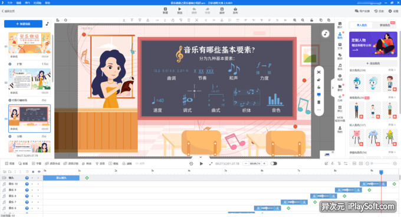Open the 角色 characters sidebar tab
The height and width of the screenshot is (217, 401).
[x=340, y=35]
